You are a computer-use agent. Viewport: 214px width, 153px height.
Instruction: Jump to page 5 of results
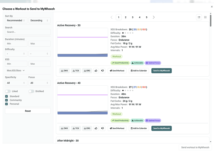click(146, 17)
